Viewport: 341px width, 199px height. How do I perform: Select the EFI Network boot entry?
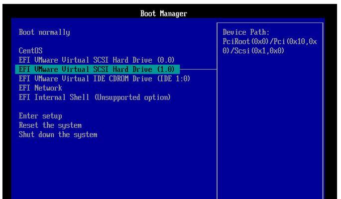(x=40, y=88)
